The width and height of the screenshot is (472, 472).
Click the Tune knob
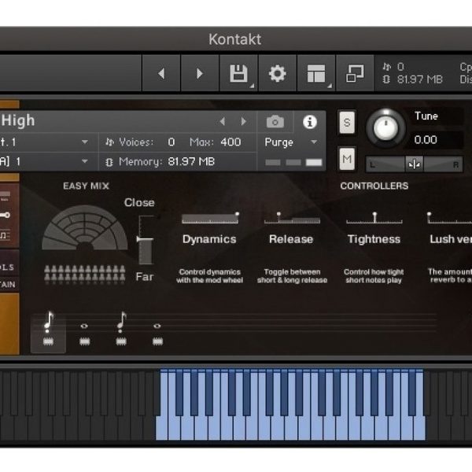click(x=386, y=128)
